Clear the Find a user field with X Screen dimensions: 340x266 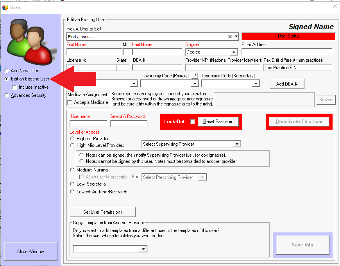point(230,37)
